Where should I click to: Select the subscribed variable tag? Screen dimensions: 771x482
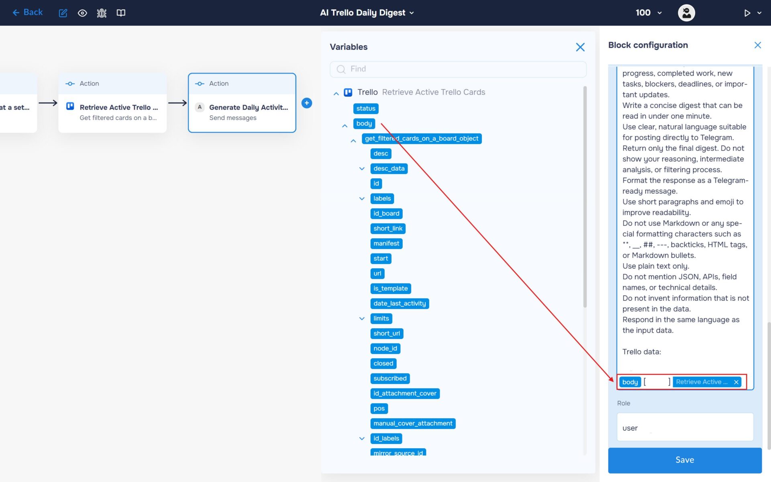pyautogui.click(x=390, y=378)
